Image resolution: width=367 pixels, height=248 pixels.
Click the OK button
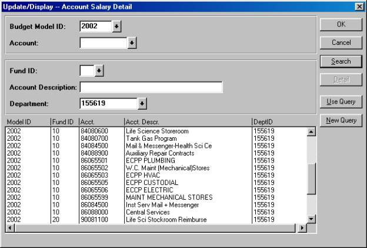pos(341,25)
